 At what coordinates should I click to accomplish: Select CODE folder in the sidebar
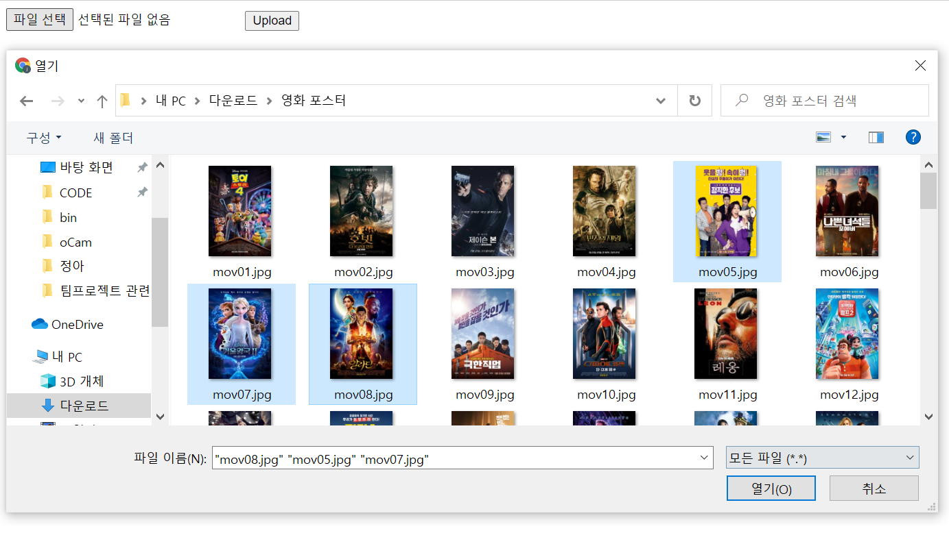click(x=75, y=193)
